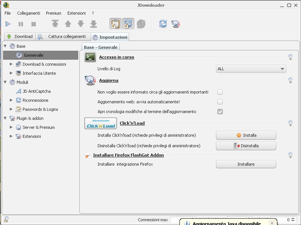The height and width of the screenshot is (225, 301).
Task: Uncheck 'Apri cronologia modifiche' checkbox
Action: [x=220, y=112]
